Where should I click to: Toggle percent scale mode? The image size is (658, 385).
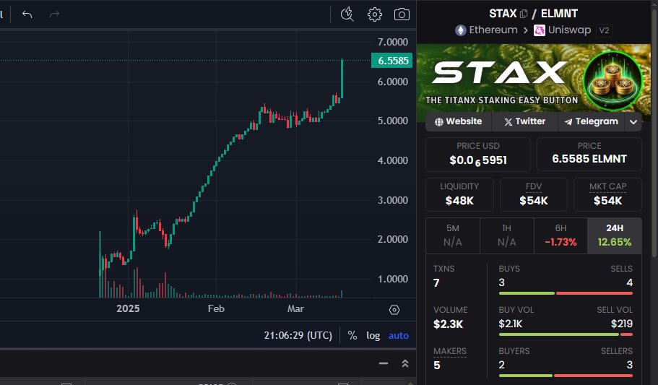point(352,335)
